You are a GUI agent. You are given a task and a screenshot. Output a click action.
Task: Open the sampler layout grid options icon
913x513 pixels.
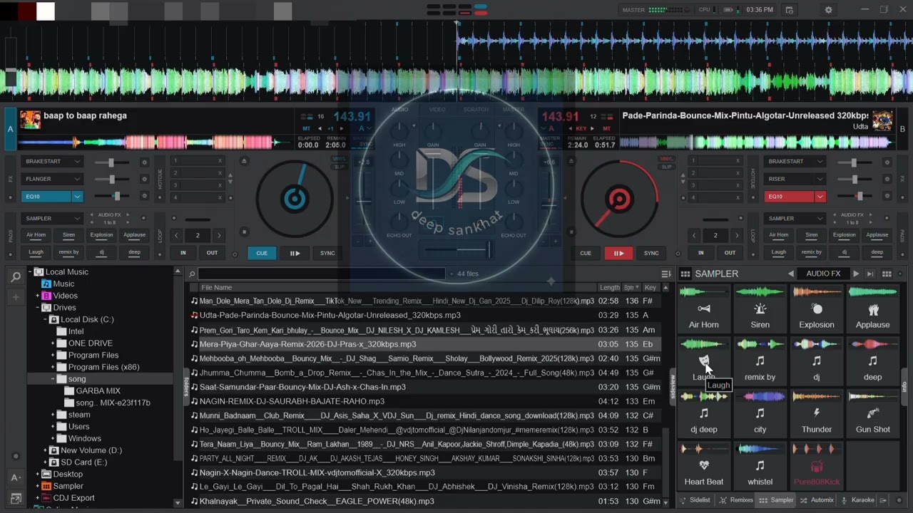pos(887,274)
